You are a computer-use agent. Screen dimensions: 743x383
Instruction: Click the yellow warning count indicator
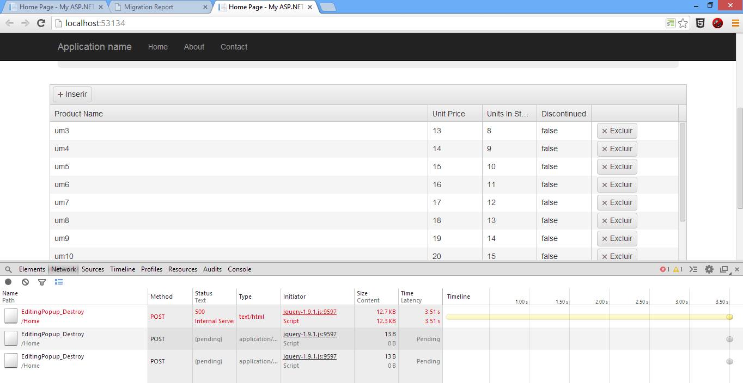678,269
